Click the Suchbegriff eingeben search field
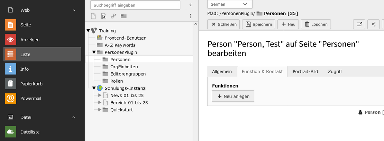 click(135, 5)
